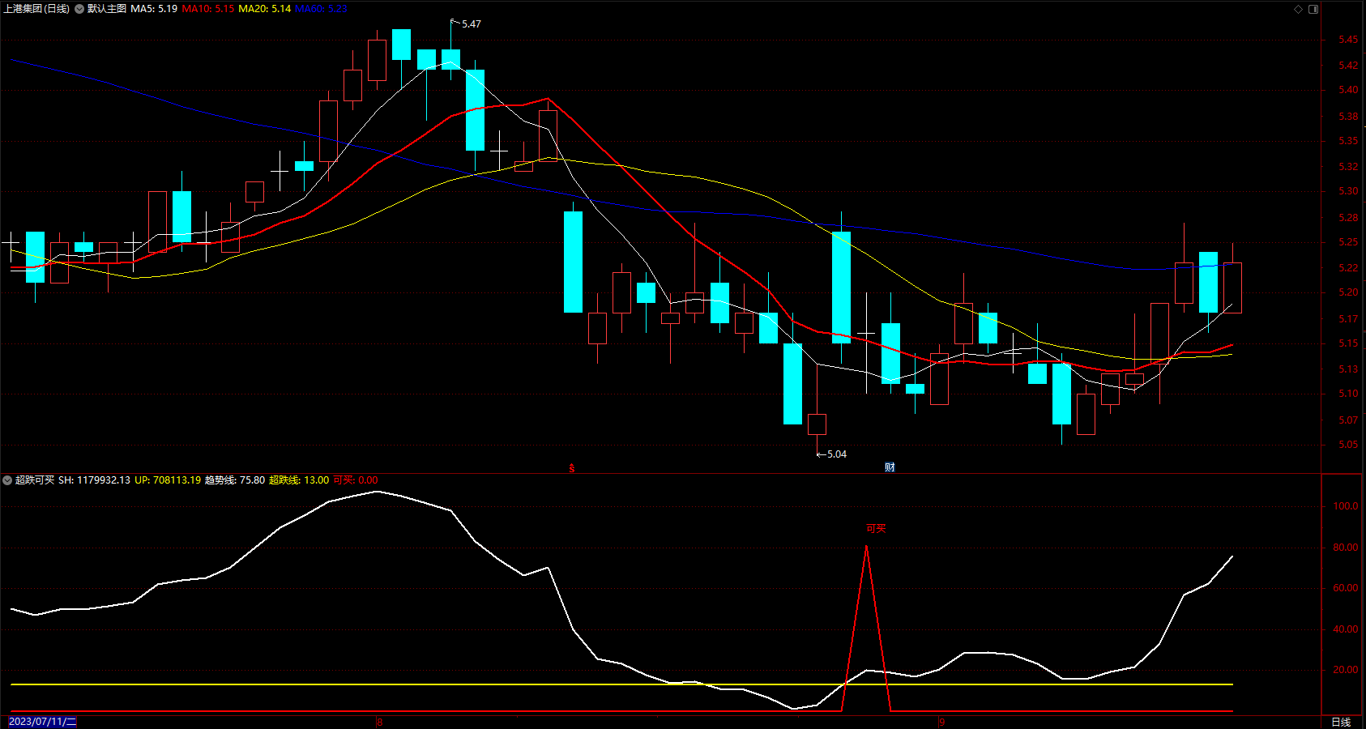
Task: Click the month 8 marker on the time axis
Action: (379, 722)
